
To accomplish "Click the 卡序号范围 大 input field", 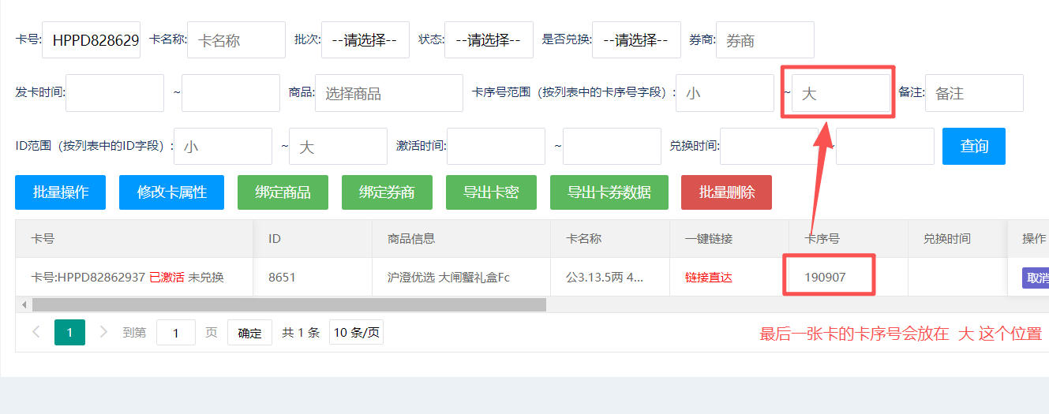I will tap(841, 93).
